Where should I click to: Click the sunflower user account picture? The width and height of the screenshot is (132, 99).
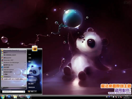(35, 48)
